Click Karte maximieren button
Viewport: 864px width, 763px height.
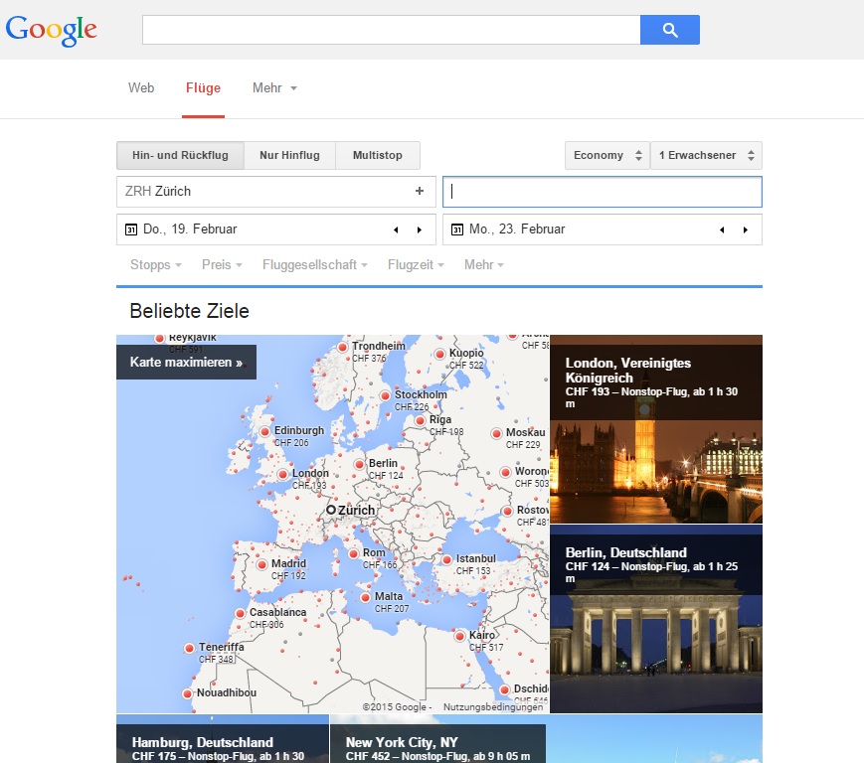pos(186,363)
